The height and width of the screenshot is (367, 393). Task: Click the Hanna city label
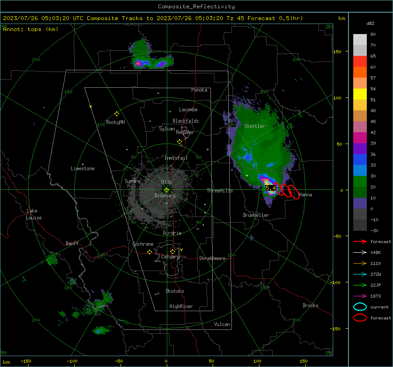click(305, 195)
